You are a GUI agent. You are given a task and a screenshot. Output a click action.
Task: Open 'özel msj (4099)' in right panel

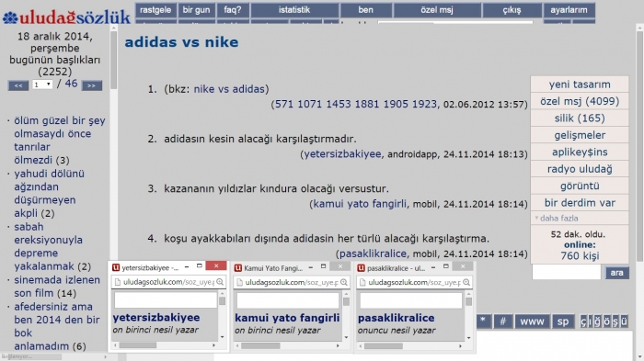coord(580,101)
